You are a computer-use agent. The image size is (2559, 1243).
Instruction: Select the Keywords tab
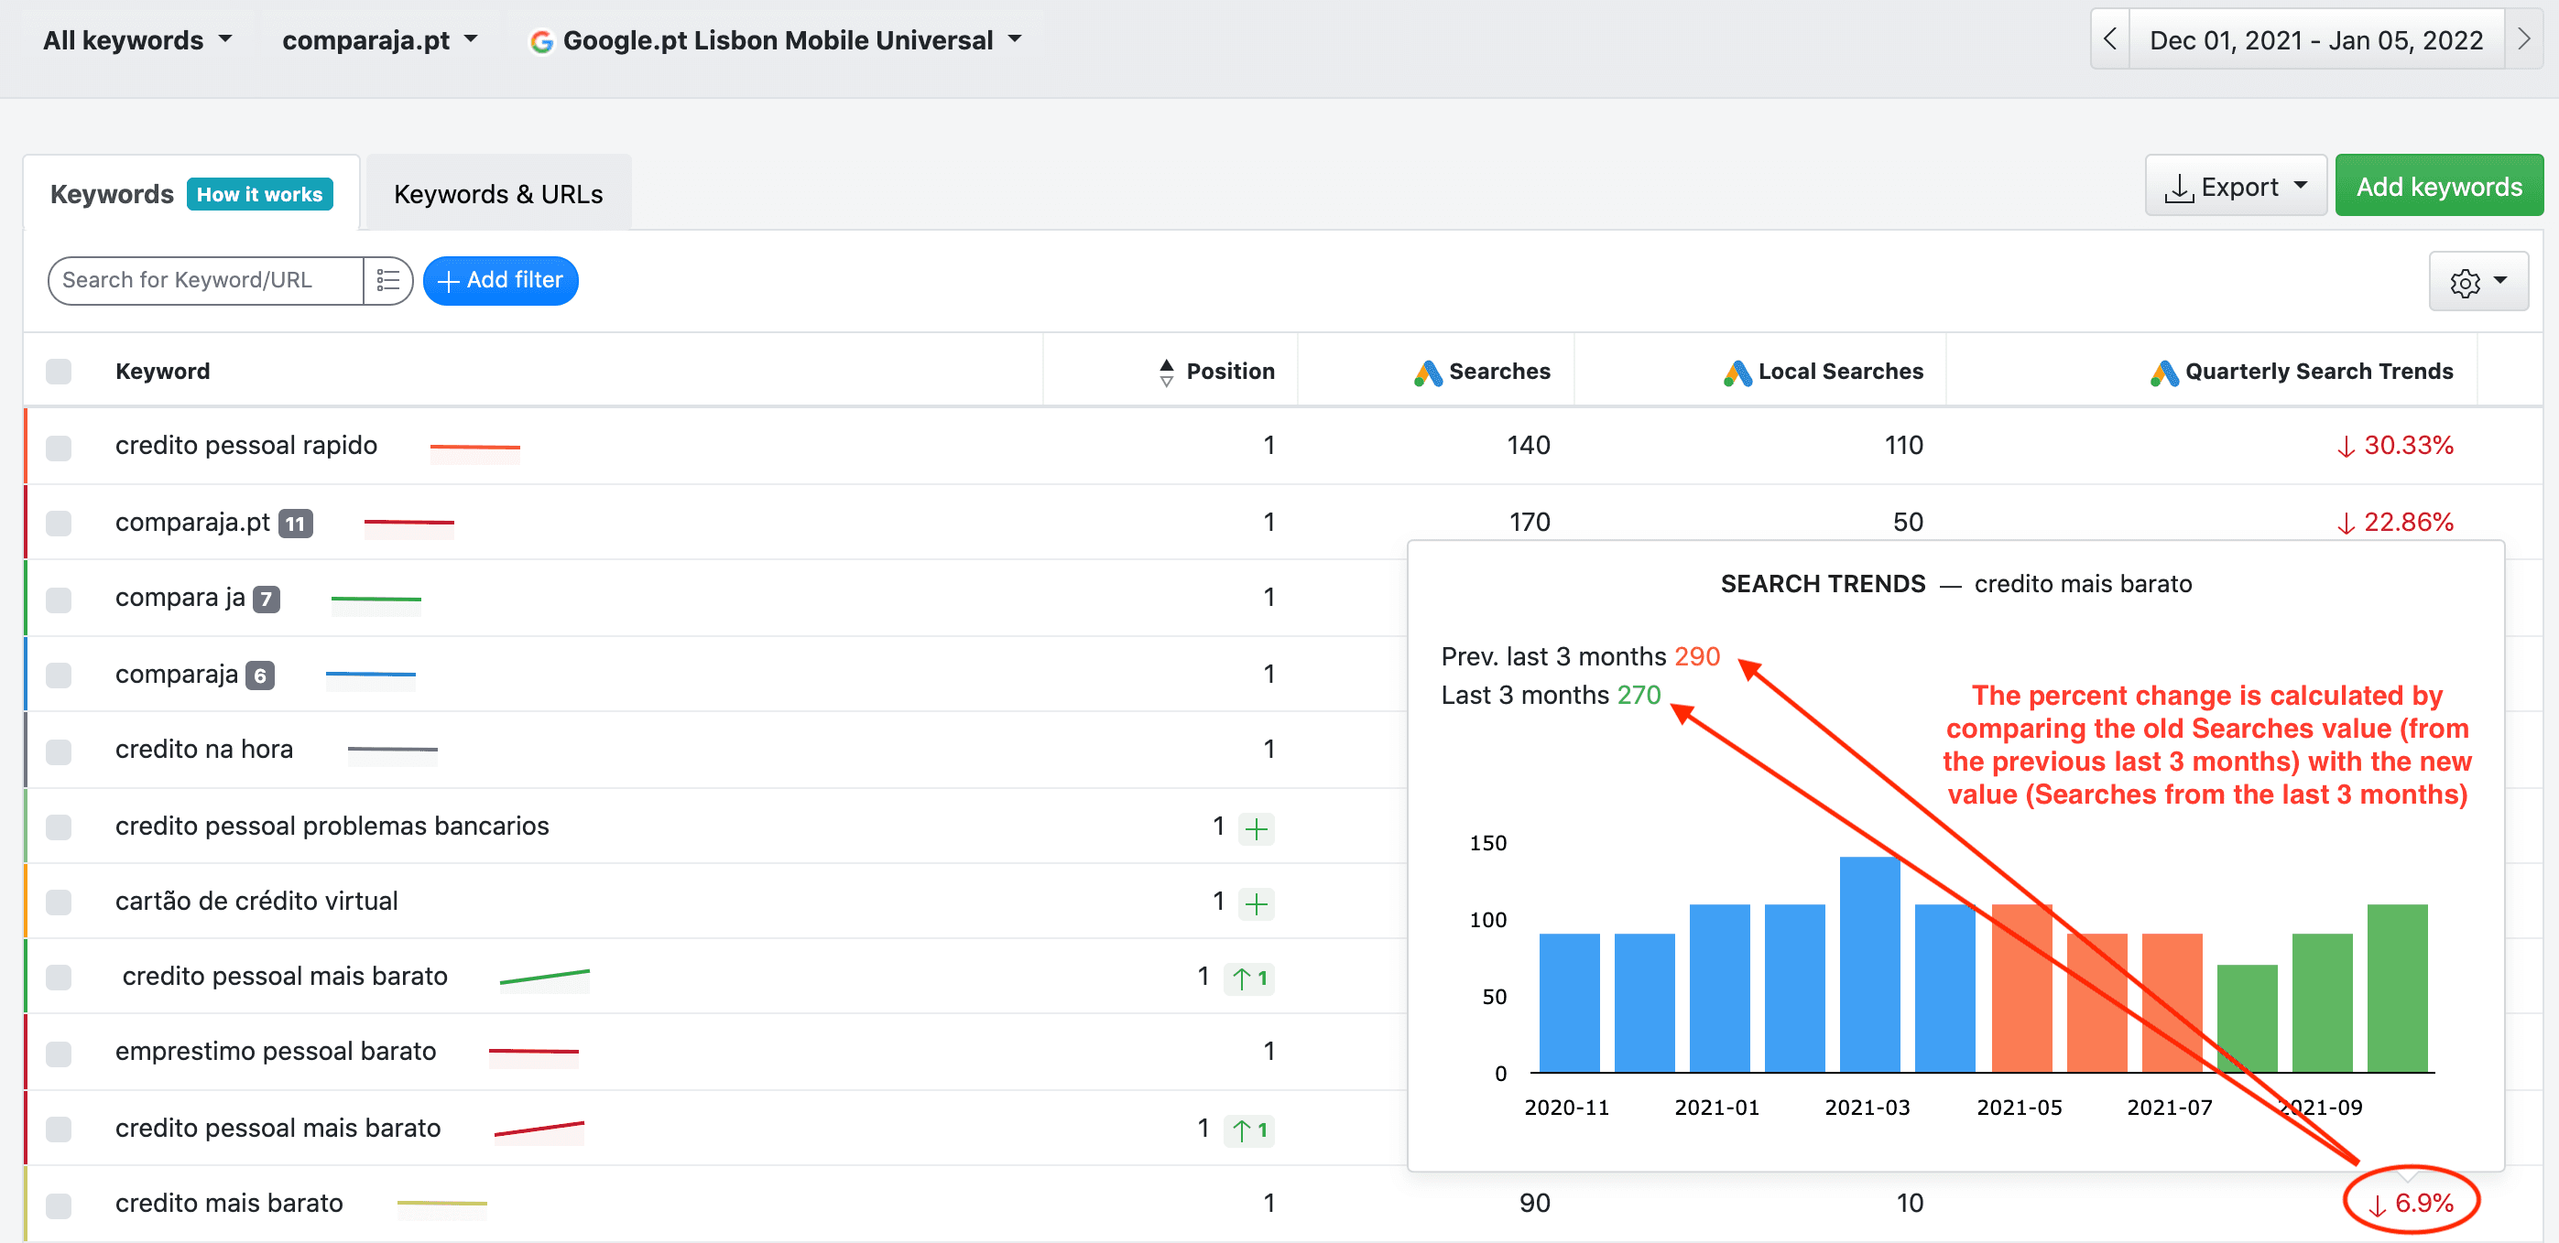pyautogui.click(x=111, y=194)
